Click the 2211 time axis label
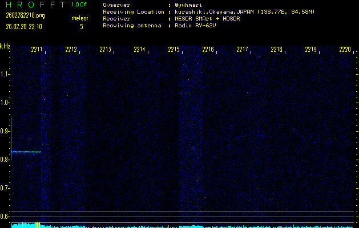359x228 pixels. click(x=37, y=50)
